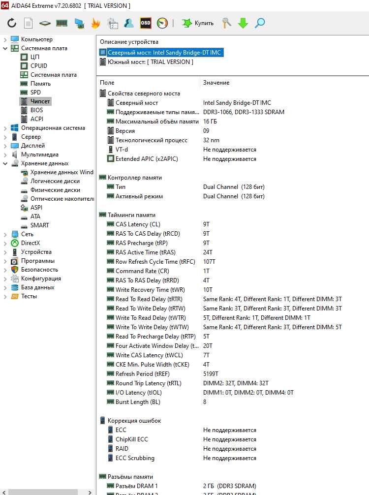Select the ChipKill ECC row
The height and width of the screenshot is (495, 369).
click(233, 439)
